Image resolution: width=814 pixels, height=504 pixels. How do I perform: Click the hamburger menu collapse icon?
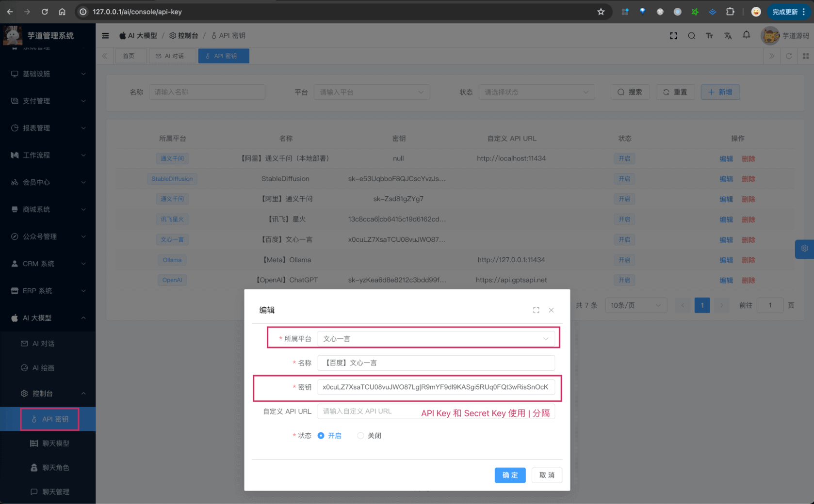coord(105,35)
